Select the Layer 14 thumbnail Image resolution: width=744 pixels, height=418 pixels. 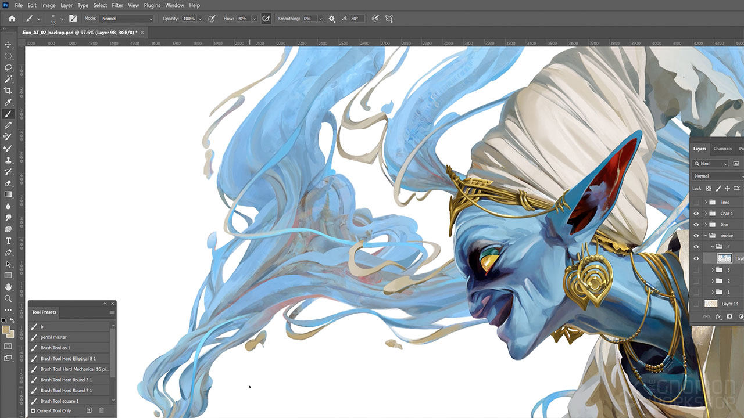tap(712, 304)
